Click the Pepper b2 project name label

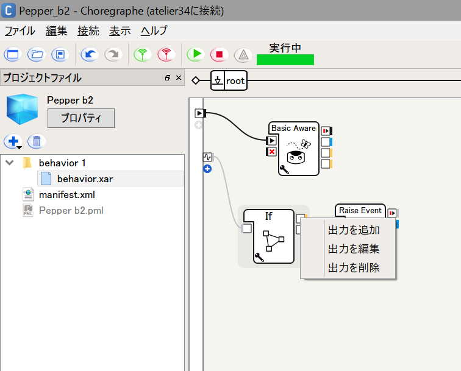[70, 100]
